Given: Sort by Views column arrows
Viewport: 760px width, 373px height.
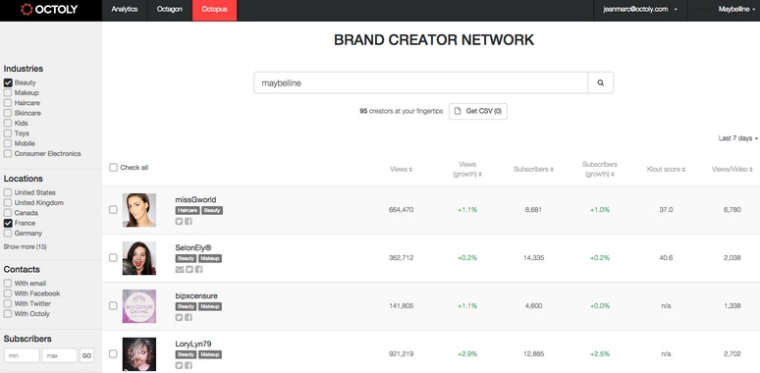Looking at the screenshot, I should click(410, 170).
